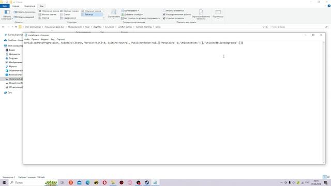Open the Notepad taskbar icon

tap(155, 182)
